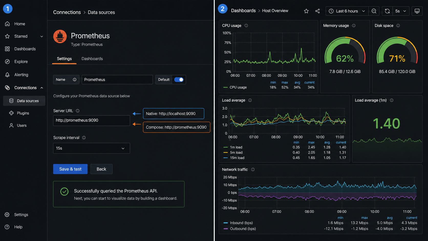Click the Data sources breadcrumb
Screen dimensions: 428x241
coord(101,12)
